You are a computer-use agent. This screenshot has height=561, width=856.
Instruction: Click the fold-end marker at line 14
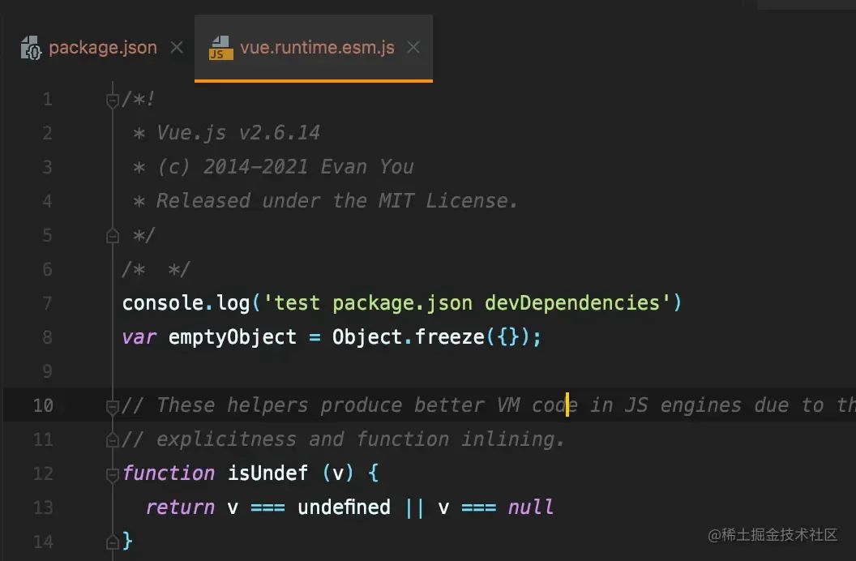(x=112, y=541)
